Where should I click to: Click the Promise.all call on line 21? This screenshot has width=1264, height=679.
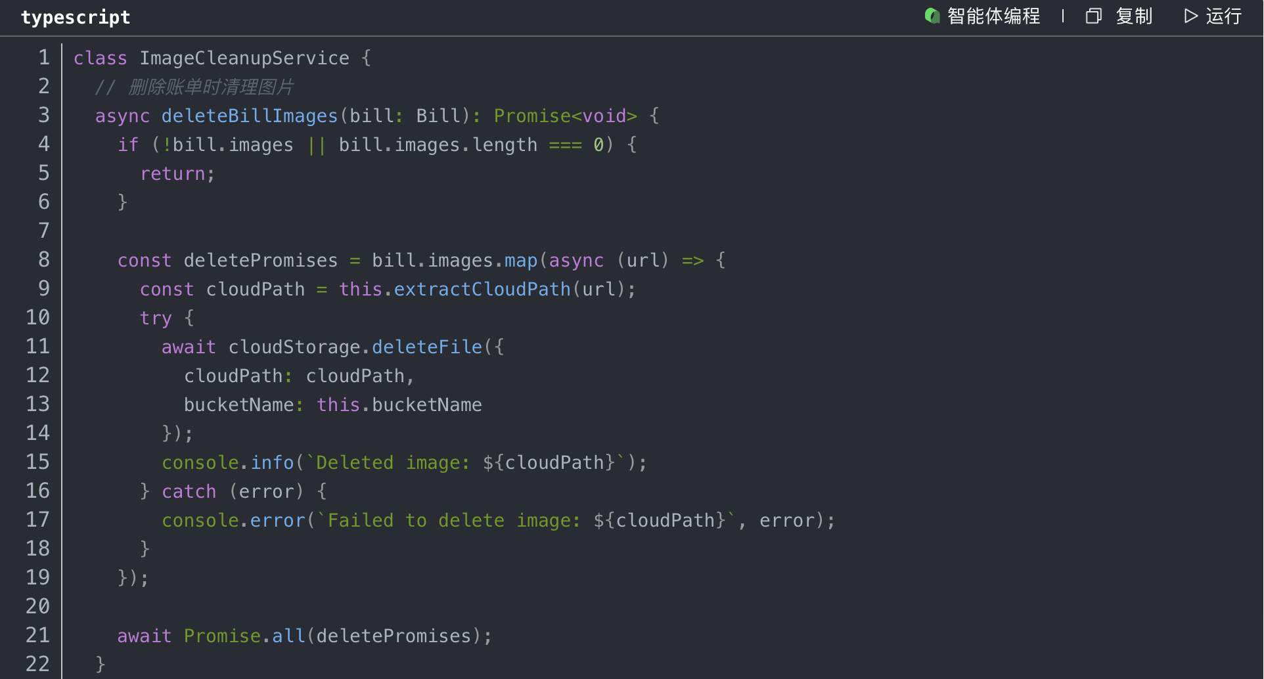244,636
